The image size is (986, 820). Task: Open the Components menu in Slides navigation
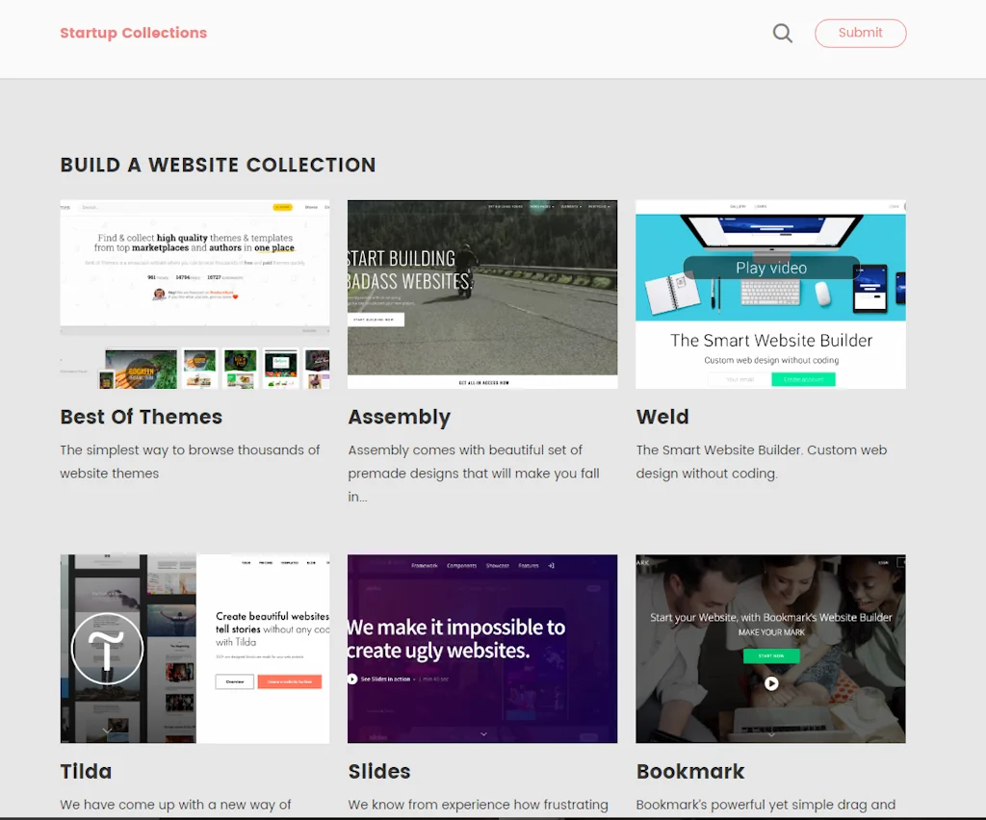point(462,566)
